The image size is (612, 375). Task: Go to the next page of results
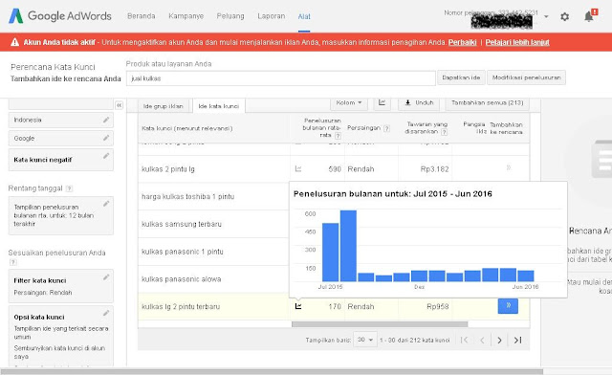click(499, 341)
